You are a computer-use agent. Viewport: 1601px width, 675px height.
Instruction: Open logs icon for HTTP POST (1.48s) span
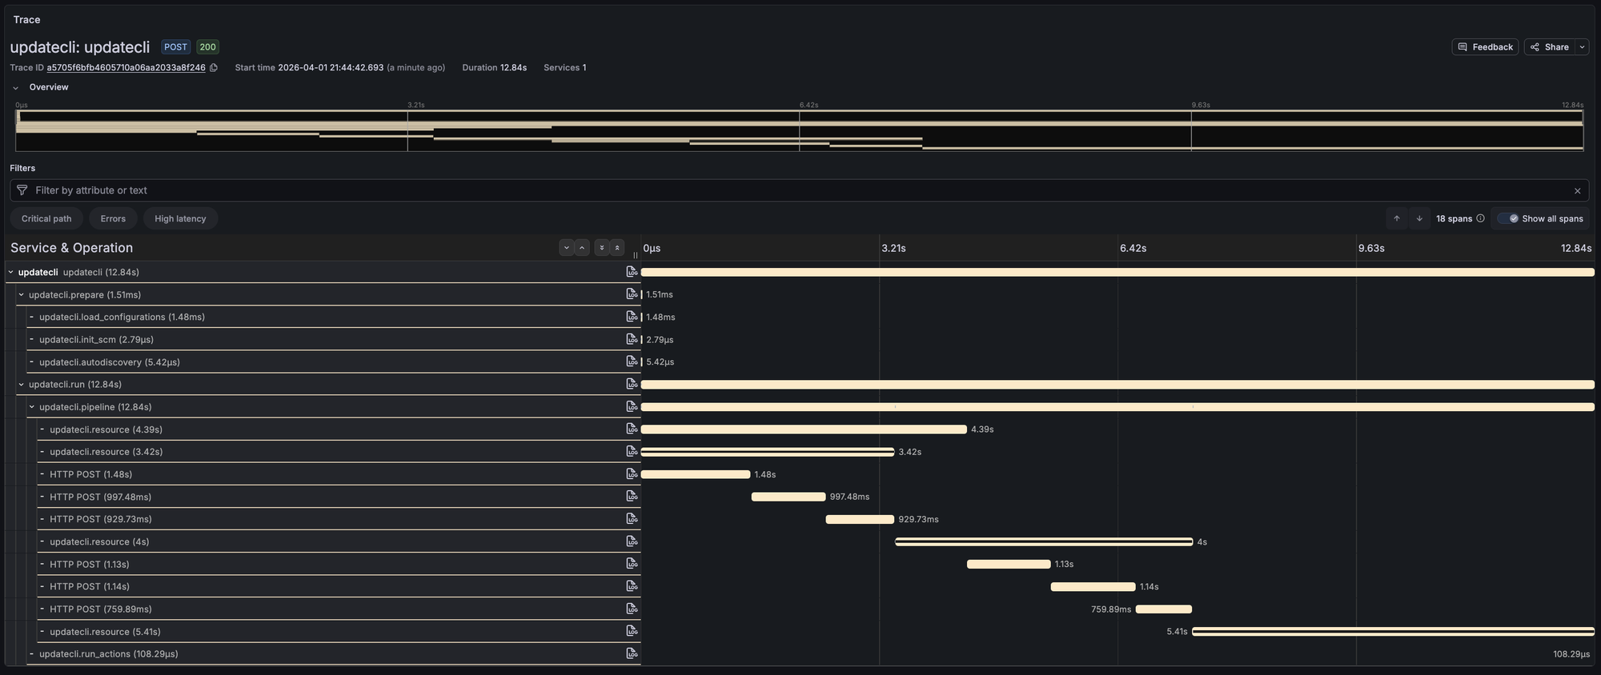(x=632, y=474)
